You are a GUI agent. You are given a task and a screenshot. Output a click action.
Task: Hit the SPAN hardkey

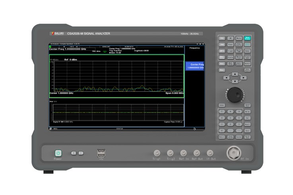coord(222,44)
